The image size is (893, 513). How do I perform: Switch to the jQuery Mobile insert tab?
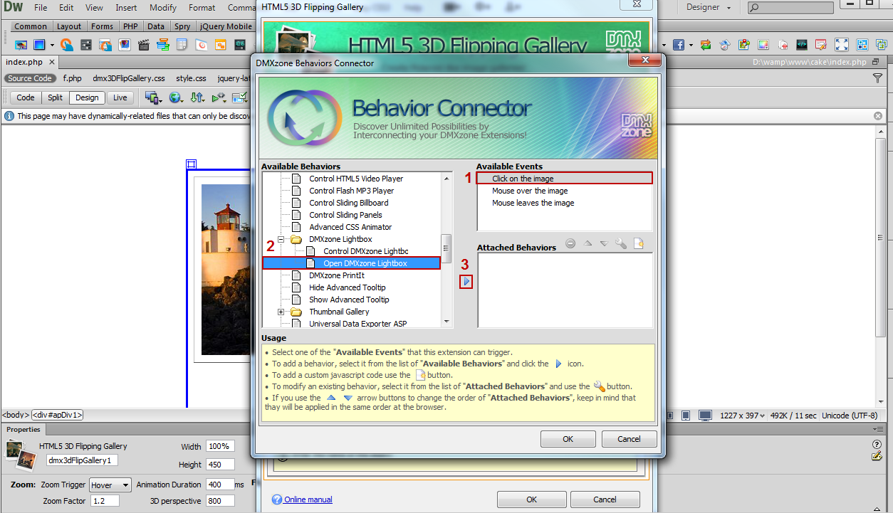226,26
